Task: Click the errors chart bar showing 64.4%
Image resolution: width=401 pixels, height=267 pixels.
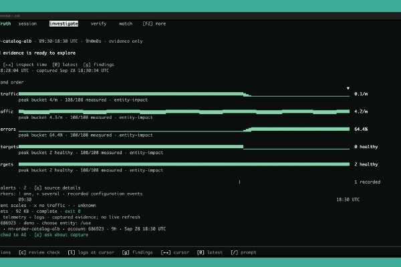Action: 184,129
